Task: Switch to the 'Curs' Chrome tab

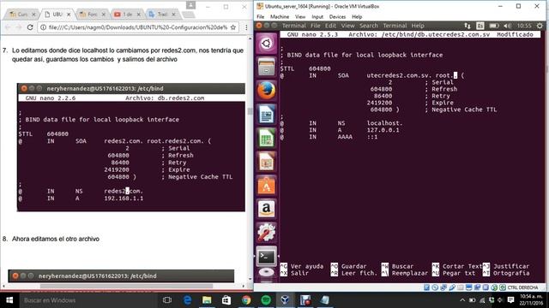Action: (x=21, y=15)
